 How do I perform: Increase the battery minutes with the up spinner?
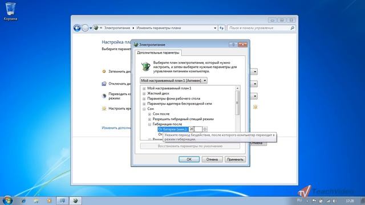coord(205,128)
